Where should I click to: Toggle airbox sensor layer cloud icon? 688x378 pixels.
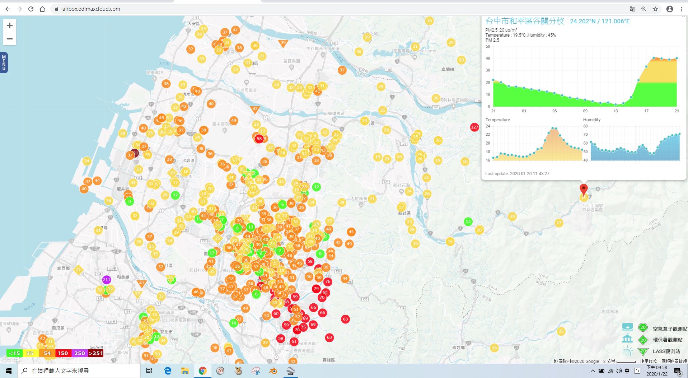pos(627,327)
